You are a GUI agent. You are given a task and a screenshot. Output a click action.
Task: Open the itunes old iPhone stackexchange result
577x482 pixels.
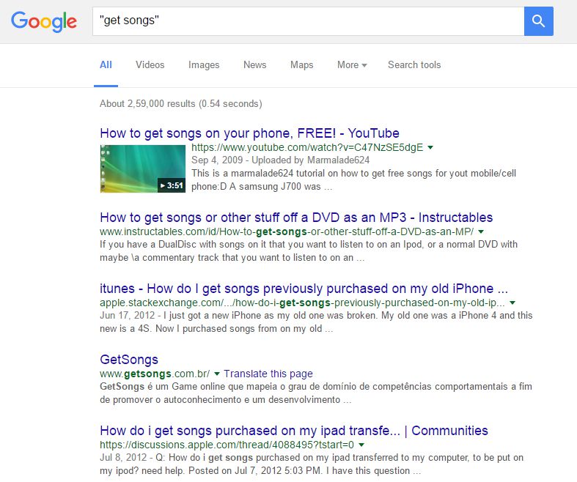(x=304, y=288)
